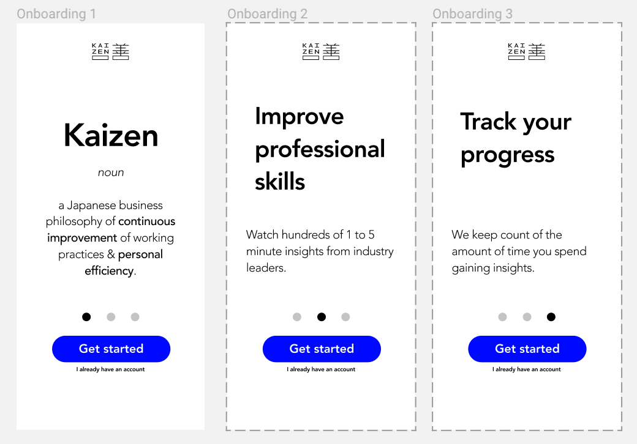637x444 pixels.
Task: Click the Kaizen logo on Onboarding 2
Action: click(321, 51)
